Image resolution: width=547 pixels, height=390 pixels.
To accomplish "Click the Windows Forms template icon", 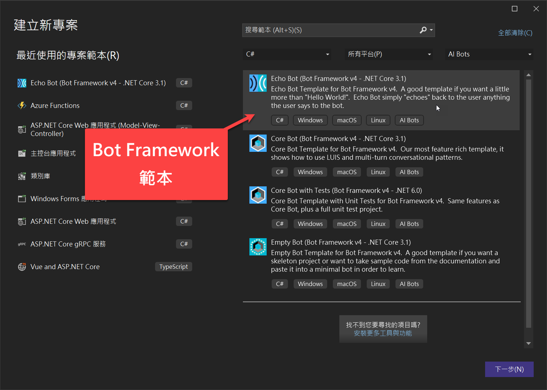I will [22, 199].
